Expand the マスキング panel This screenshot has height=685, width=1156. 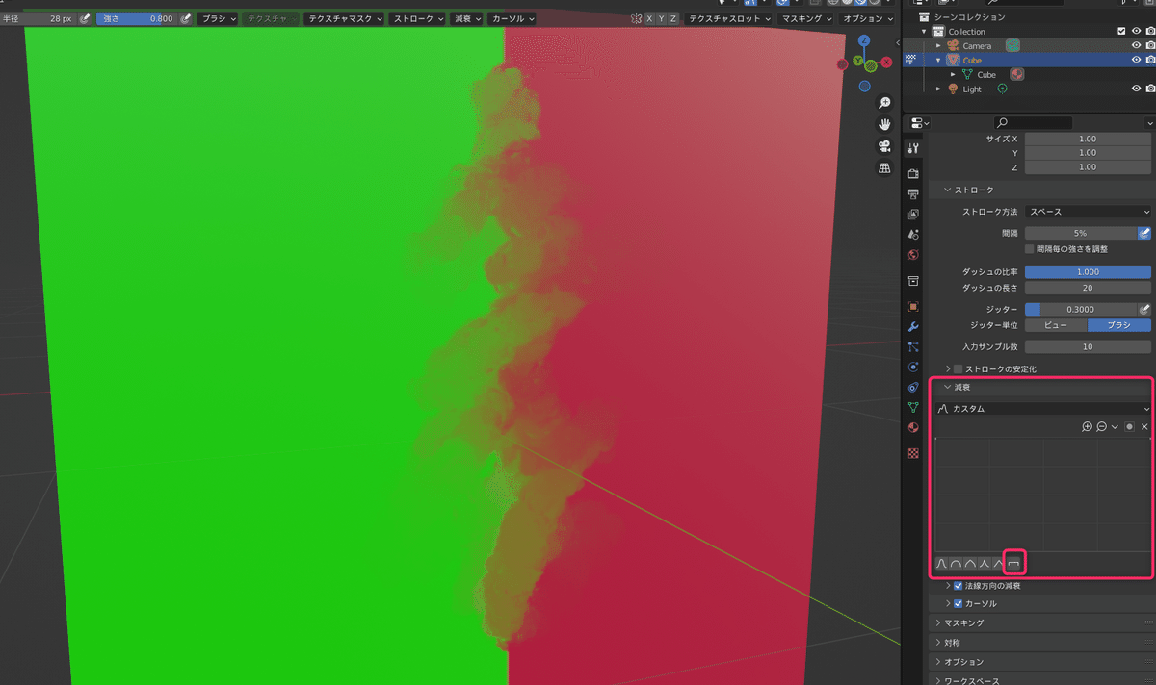pyautogui.click(x=1040, y=623)
